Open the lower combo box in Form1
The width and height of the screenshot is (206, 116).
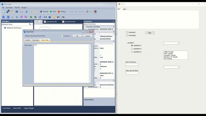pos(172,67)
